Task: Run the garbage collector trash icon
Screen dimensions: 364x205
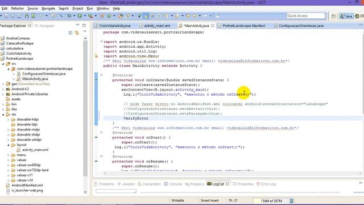Action: [292, 200]
